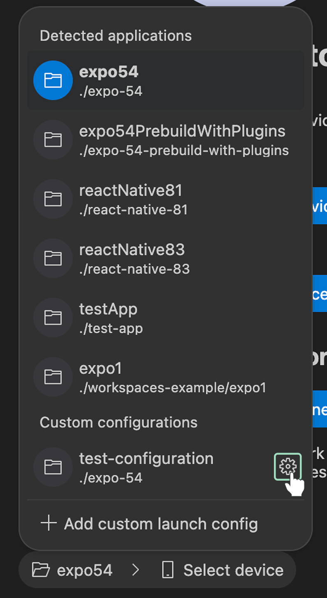Click plus icon for custom launch config
Screen dimensions: 327x598
[49, 524]
